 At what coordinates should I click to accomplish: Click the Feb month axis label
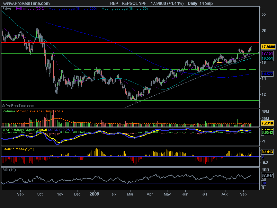coord(113,194)
